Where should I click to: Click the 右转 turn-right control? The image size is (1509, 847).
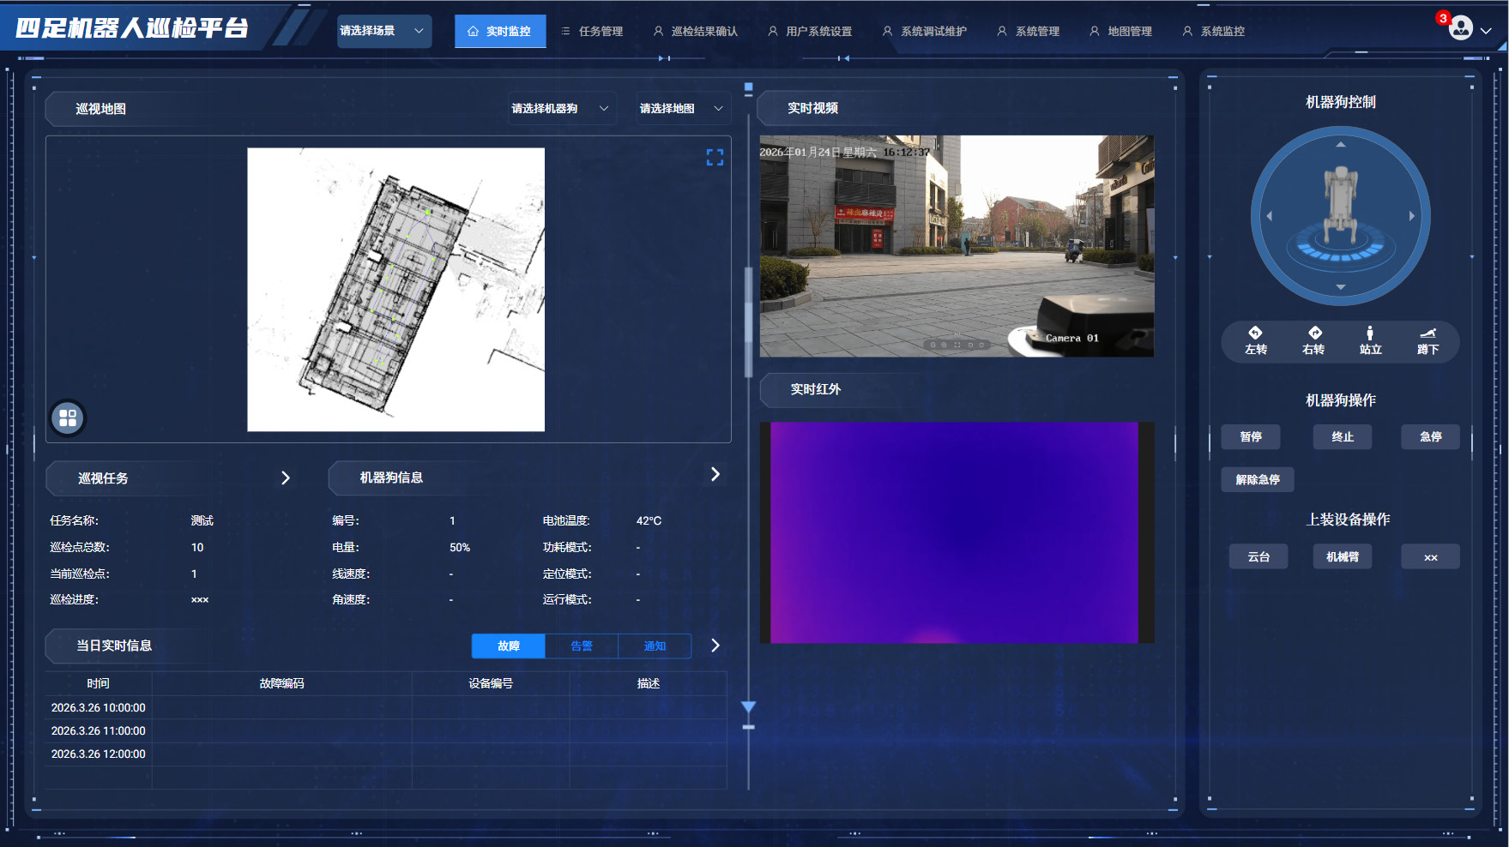[1313, 341]
